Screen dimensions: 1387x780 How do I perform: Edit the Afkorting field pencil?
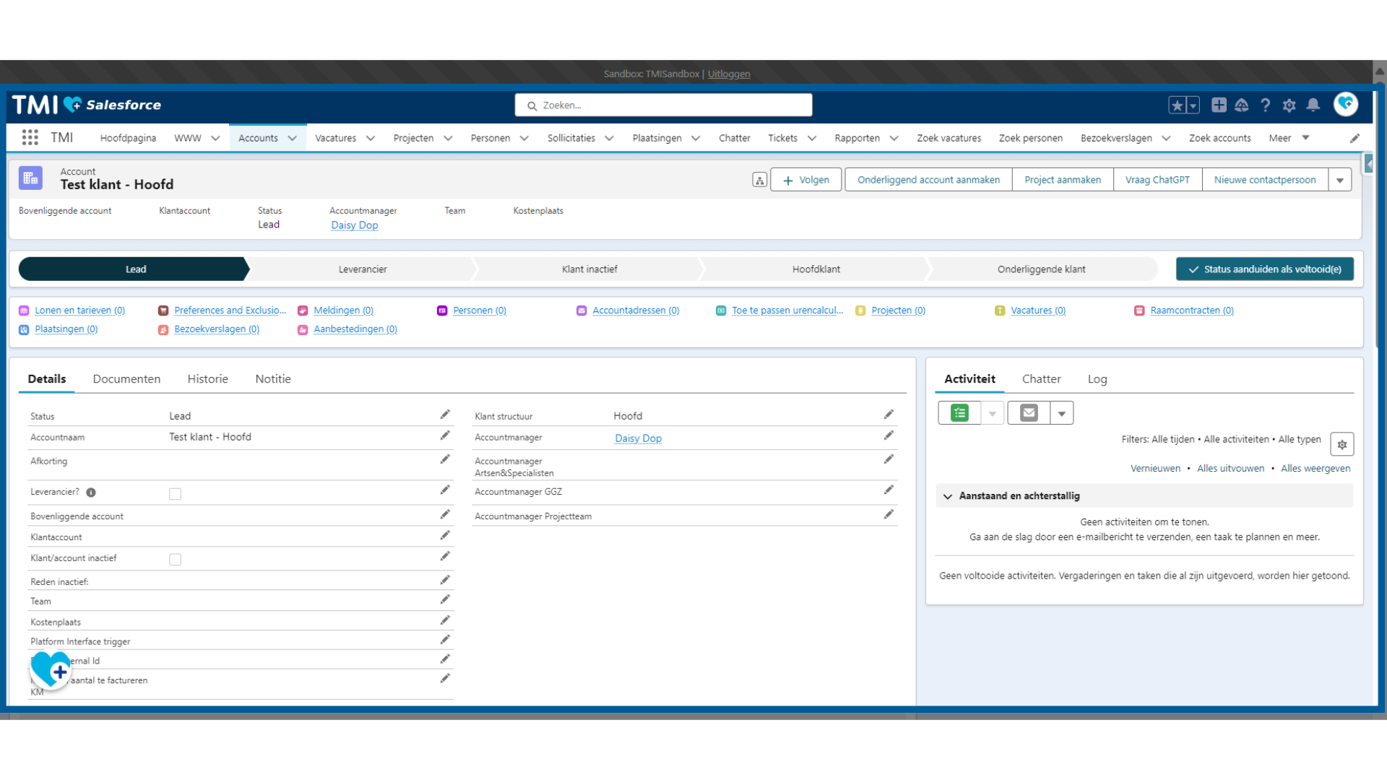coord(445,459)
